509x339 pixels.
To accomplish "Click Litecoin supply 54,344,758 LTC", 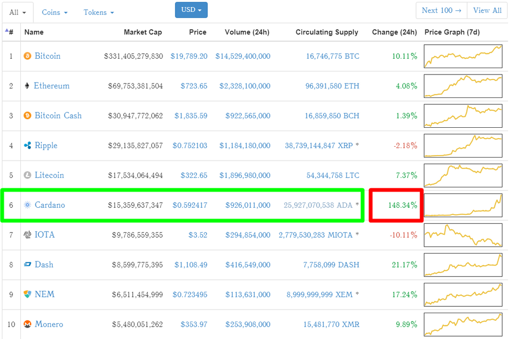I will point(333,175).
